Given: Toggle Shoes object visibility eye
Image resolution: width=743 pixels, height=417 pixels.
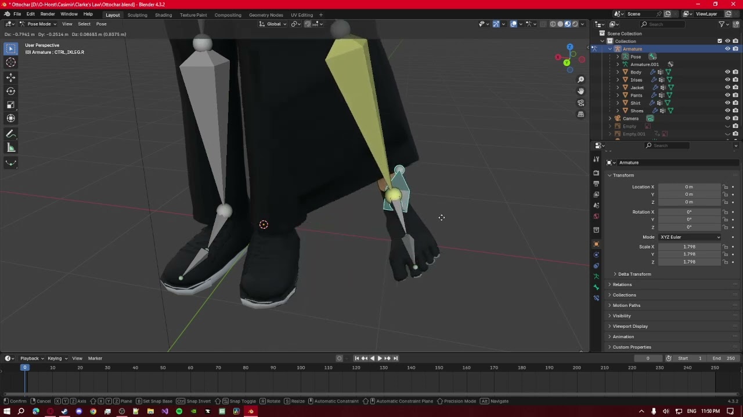Looking at the screenshot, I should click(727, 111).
